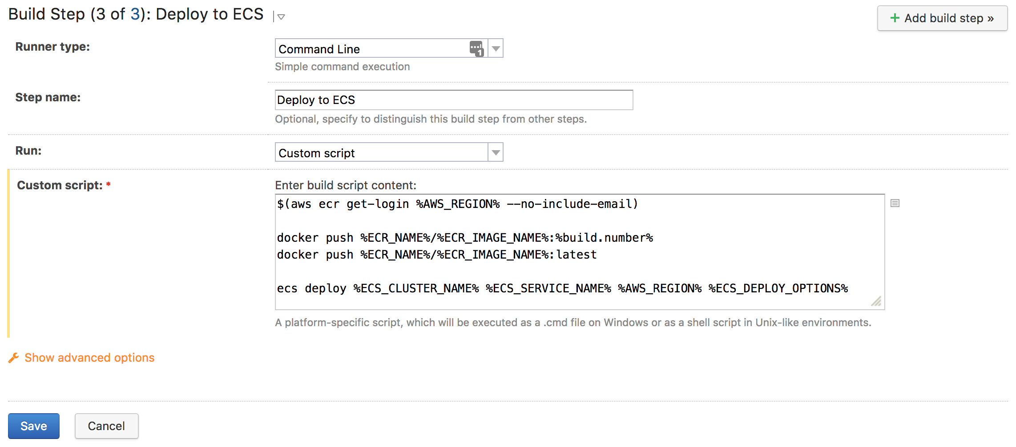Click the Command Line runner badge icon
The width and height of the screenshot is (1016, 447).
coord(476,48)
